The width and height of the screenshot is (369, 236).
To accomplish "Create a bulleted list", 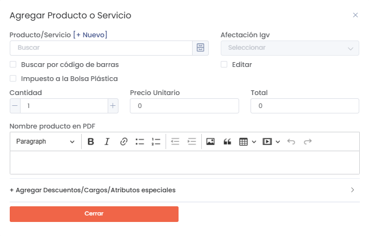I will [x=140, y=141].
